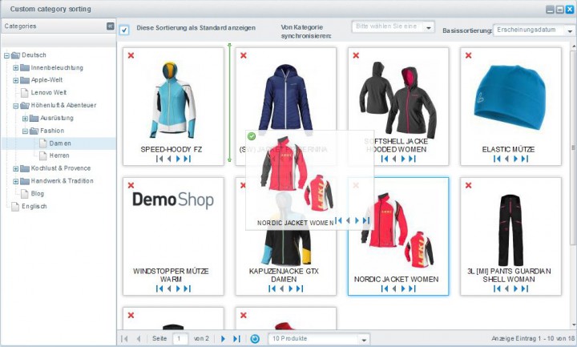
Task: Open the Basissortierung dropdown
Action: (x=570, y=30)
